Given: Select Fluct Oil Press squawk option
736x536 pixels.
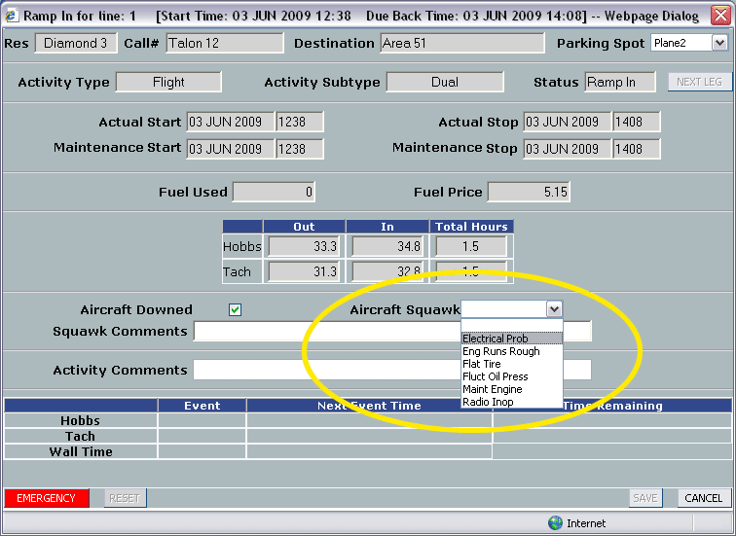Looking at the screenshot, I should click(x=512, y=376).
